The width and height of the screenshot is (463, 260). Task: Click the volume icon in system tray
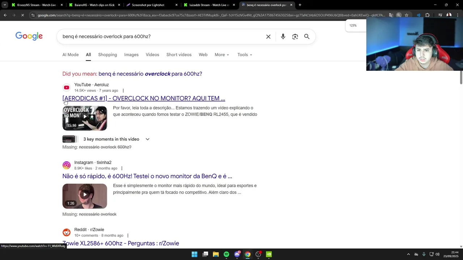(x=438, y=254)
